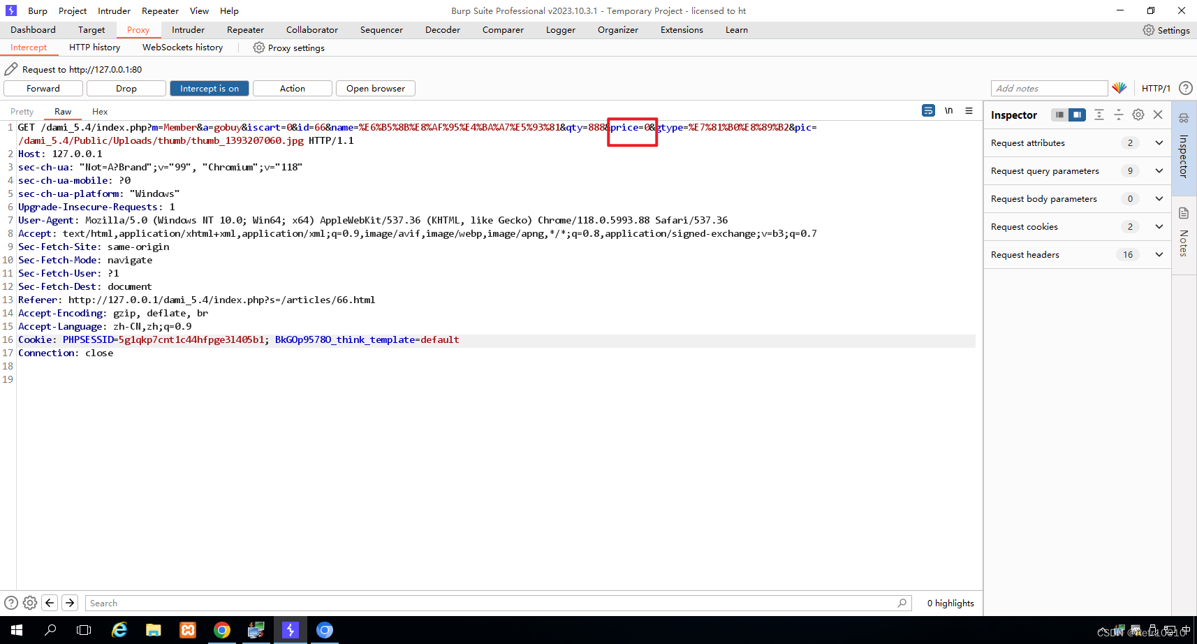Click the price=0 parameter in the request
Viewport: 1197px width, 644px height.
click(x=630, y=127)
